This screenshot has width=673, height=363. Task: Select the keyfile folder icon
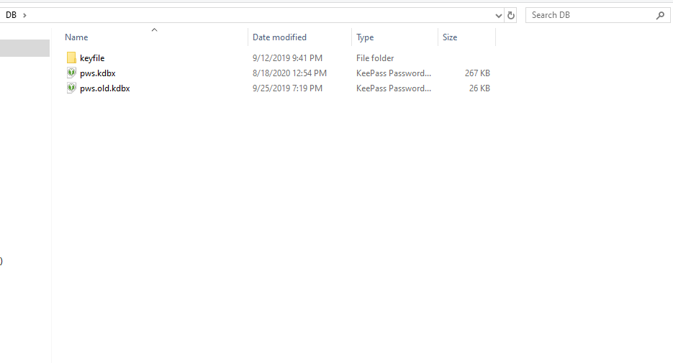tap(71, 58)
